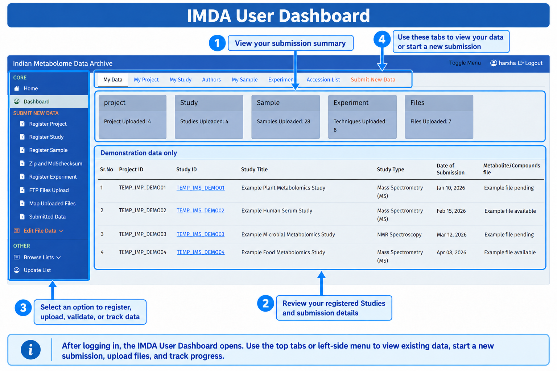Image resolution: width=557 pixels, height=371 pixels.
Task: Click the Study summary card
Action: tap(209, 117)
